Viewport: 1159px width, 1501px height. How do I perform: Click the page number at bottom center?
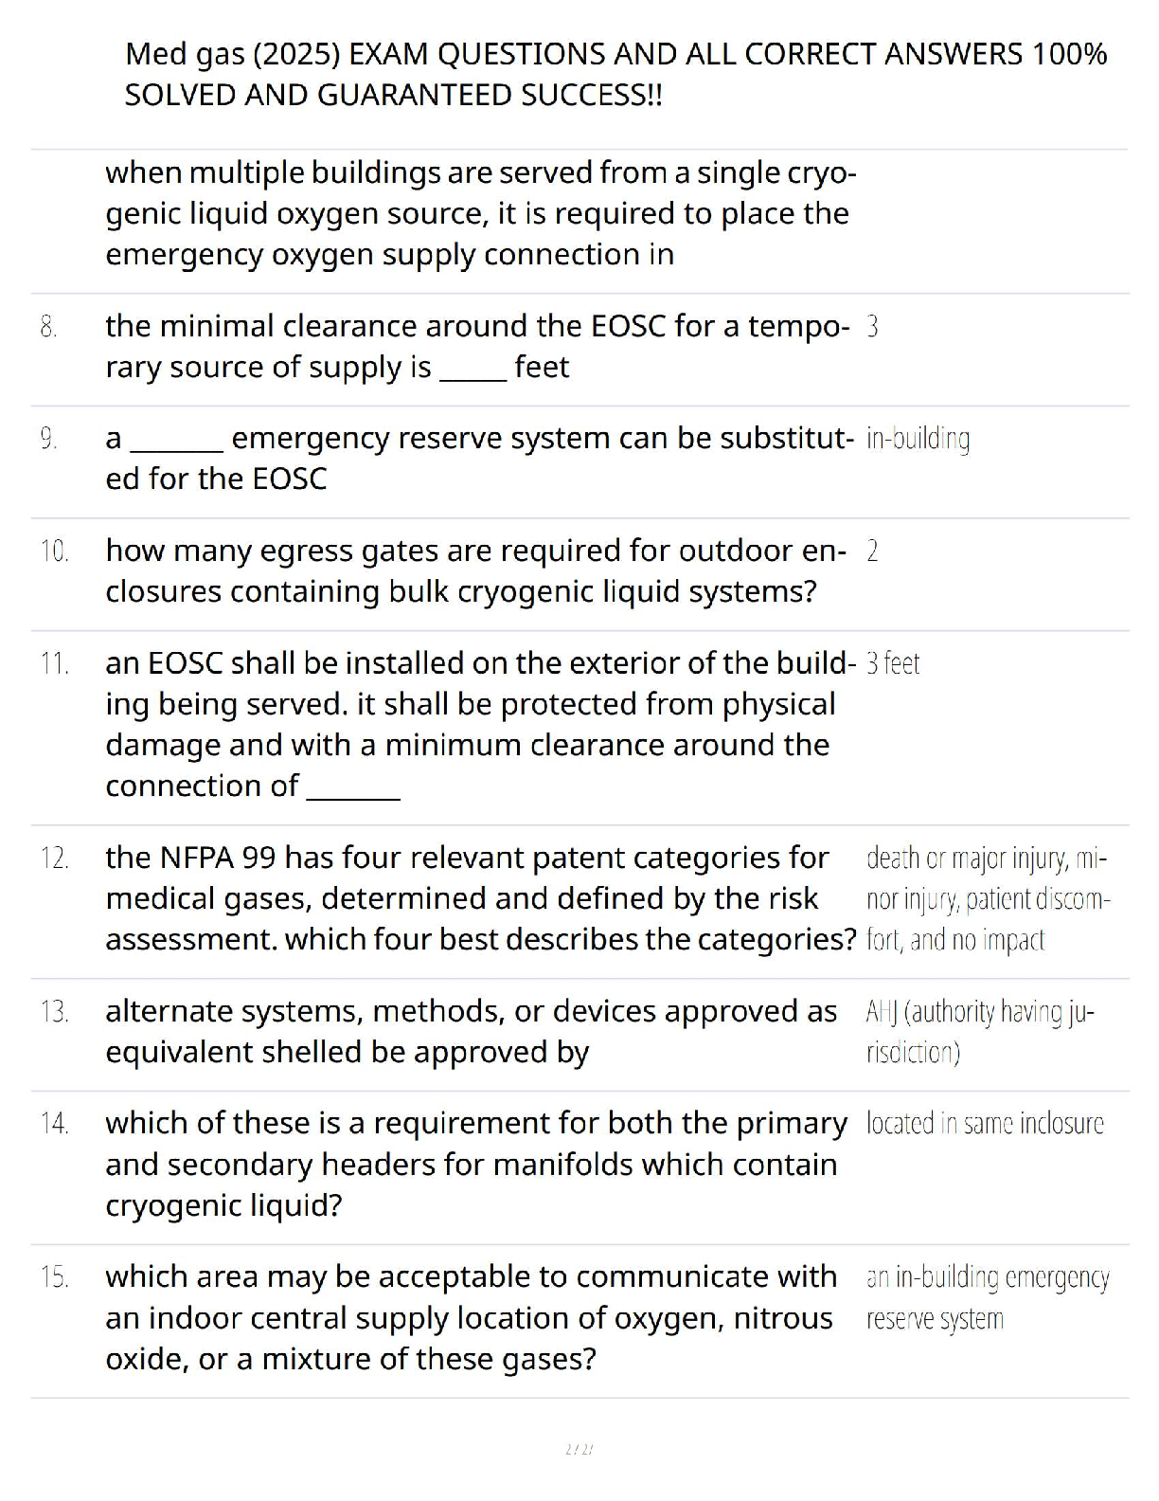(x=579, y=1449)
